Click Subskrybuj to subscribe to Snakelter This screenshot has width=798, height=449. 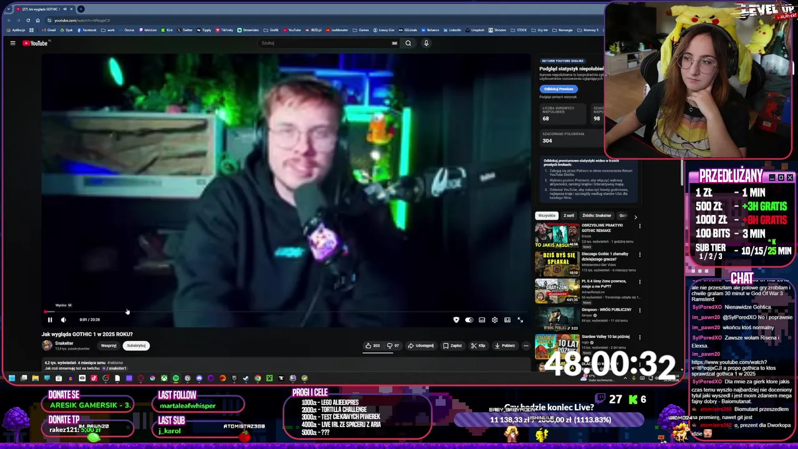[136, 345]
